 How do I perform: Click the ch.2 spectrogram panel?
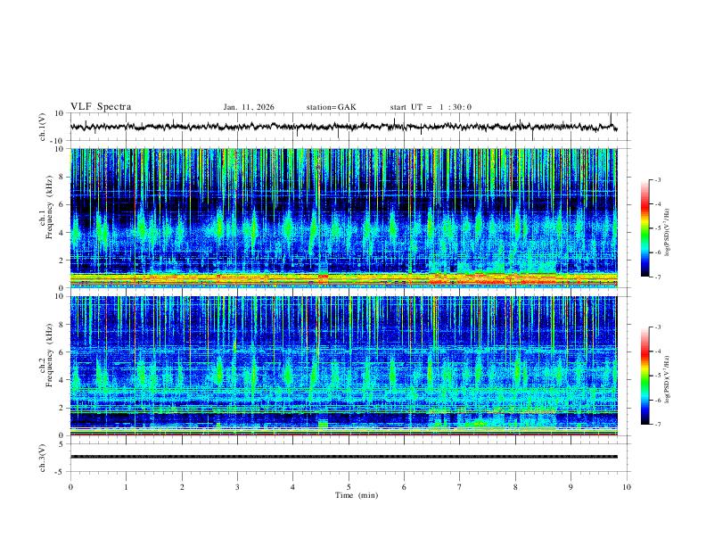(343, 366)
